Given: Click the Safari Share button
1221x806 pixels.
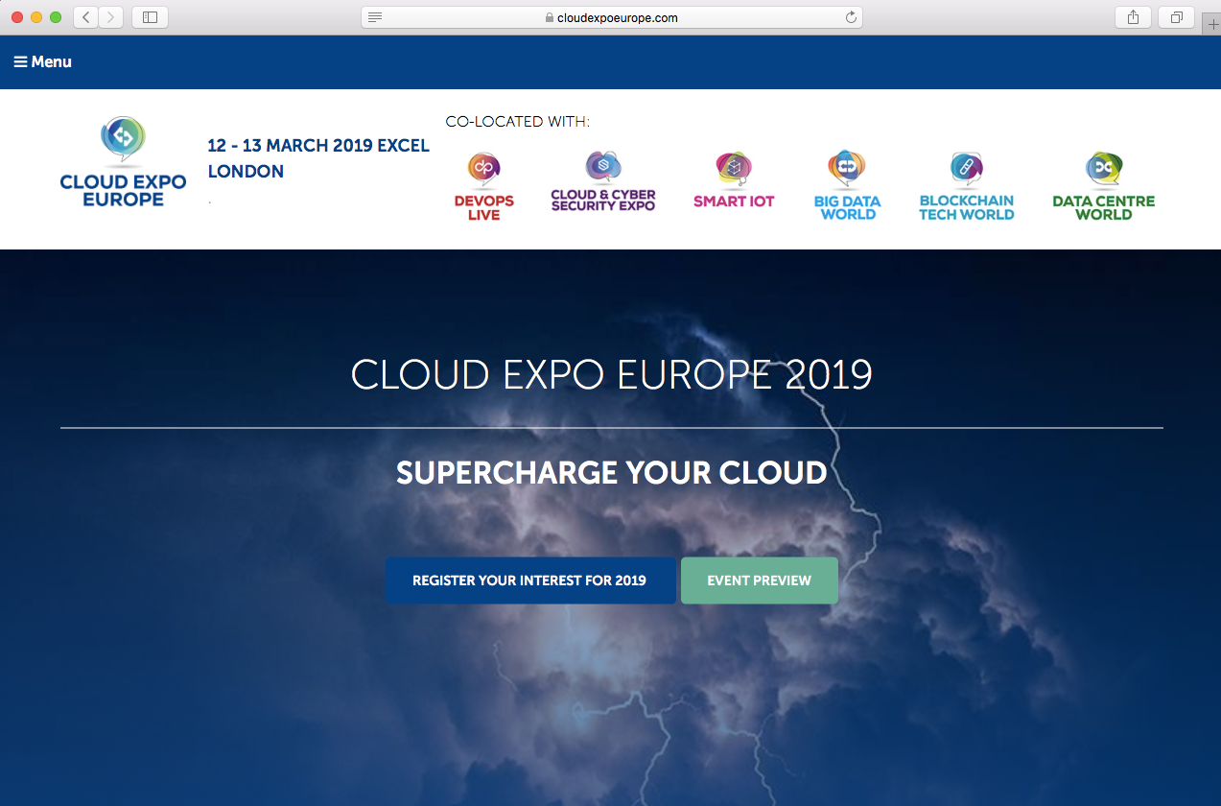Looking at the screenshot, I should pos(1133,17).
